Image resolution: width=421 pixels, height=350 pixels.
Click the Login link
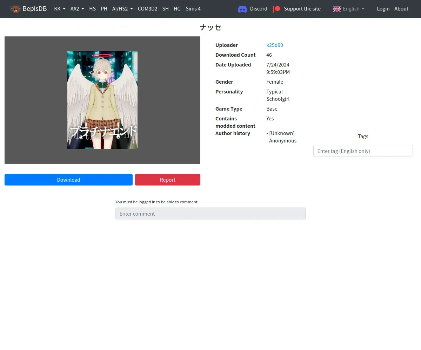coord(383,9)
